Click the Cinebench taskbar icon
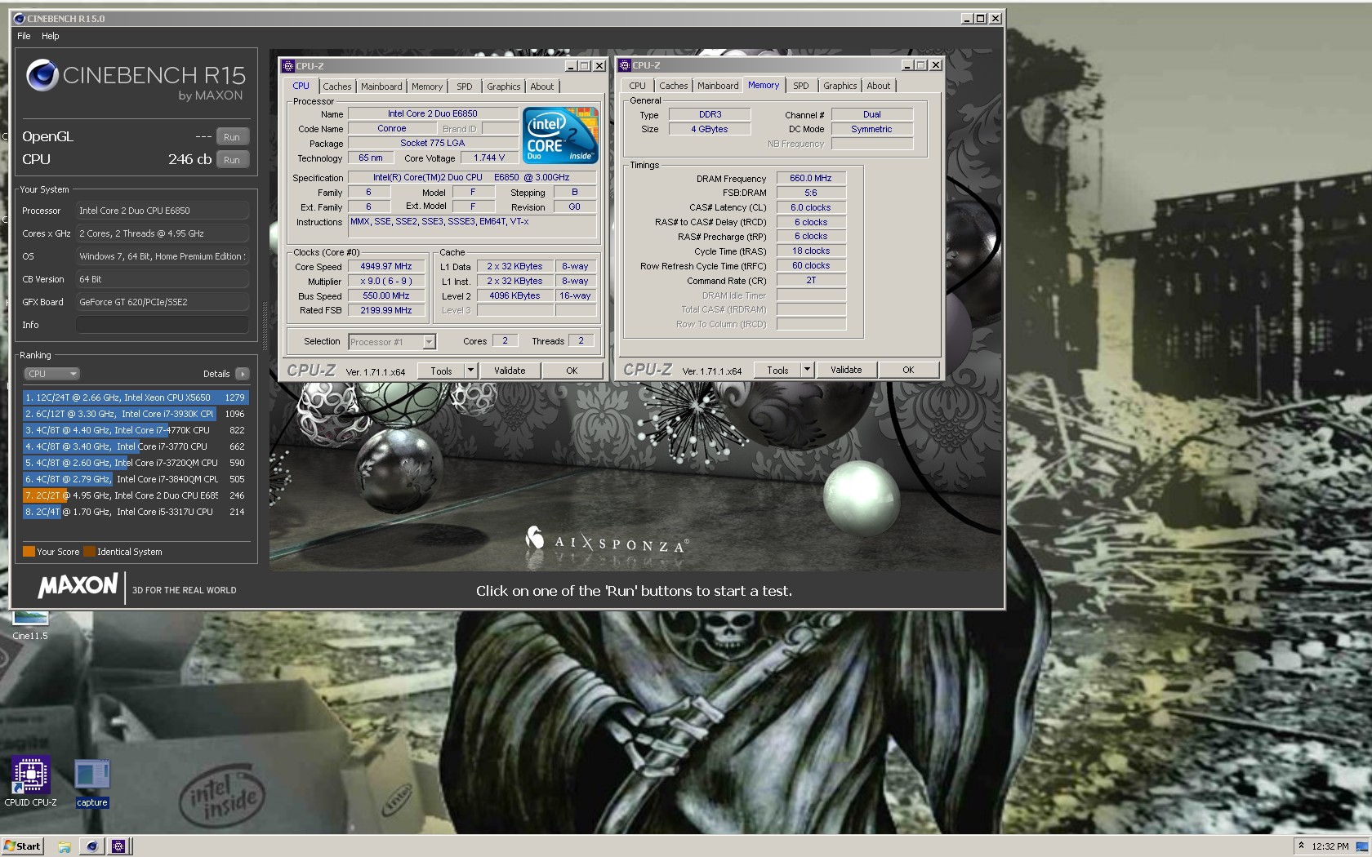Viewport: 1372px width, 857px height. pos(91,846)
